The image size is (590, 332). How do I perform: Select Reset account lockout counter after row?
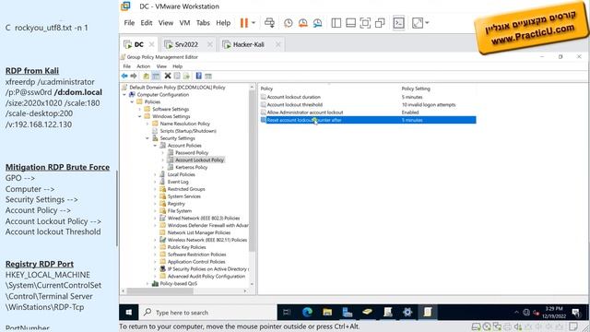pos(368,120)
